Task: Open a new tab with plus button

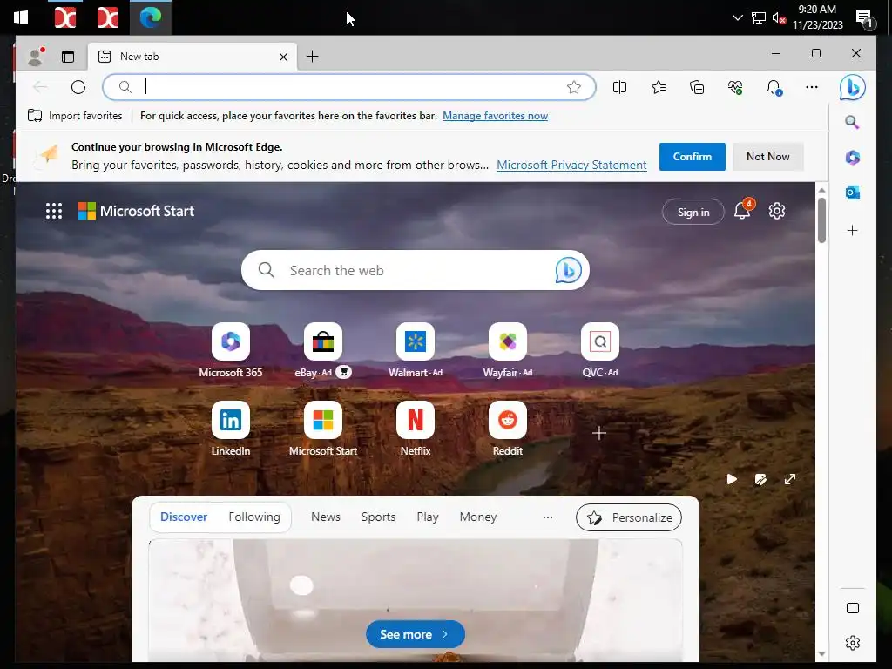Action: [x=313, y=57]
